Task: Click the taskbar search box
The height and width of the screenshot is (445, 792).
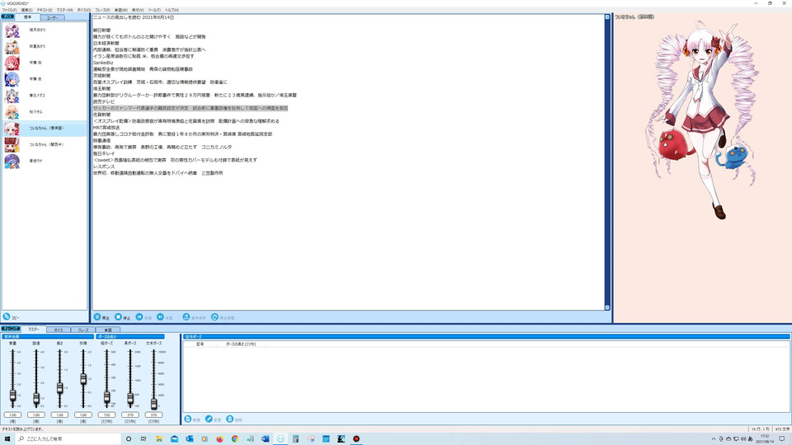Action: pyautogui.click(x=68, y=439)
